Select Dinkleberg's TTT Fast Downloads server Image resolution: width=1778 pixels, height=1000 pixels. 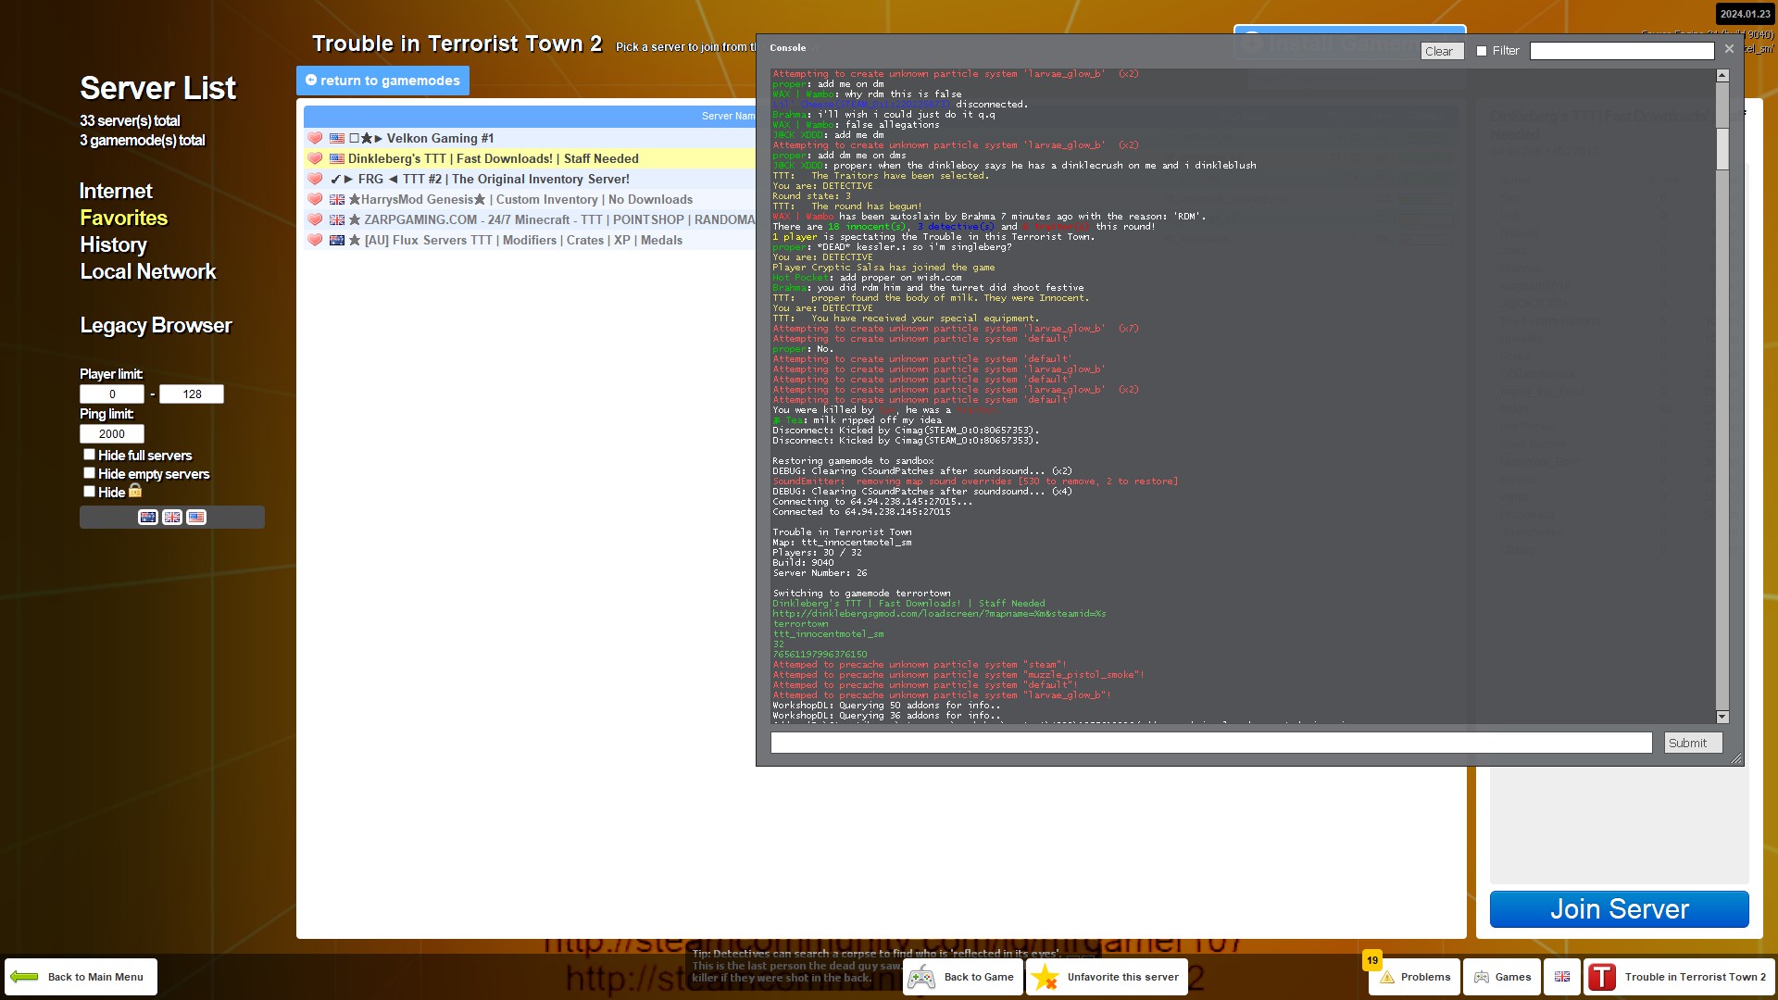530,158
